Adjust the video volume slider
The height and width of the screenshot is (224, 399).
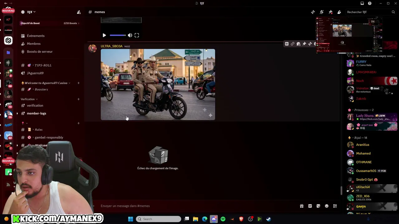118,35
